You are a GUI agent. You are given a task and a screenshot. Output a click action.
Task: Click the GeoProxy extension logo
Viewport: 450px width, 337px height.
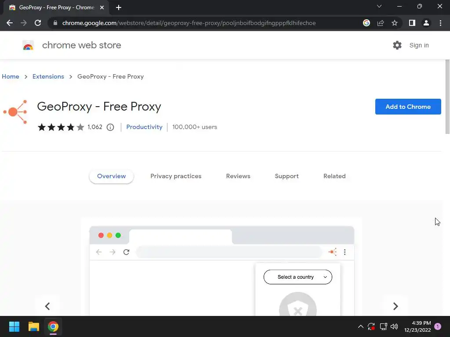15,112
